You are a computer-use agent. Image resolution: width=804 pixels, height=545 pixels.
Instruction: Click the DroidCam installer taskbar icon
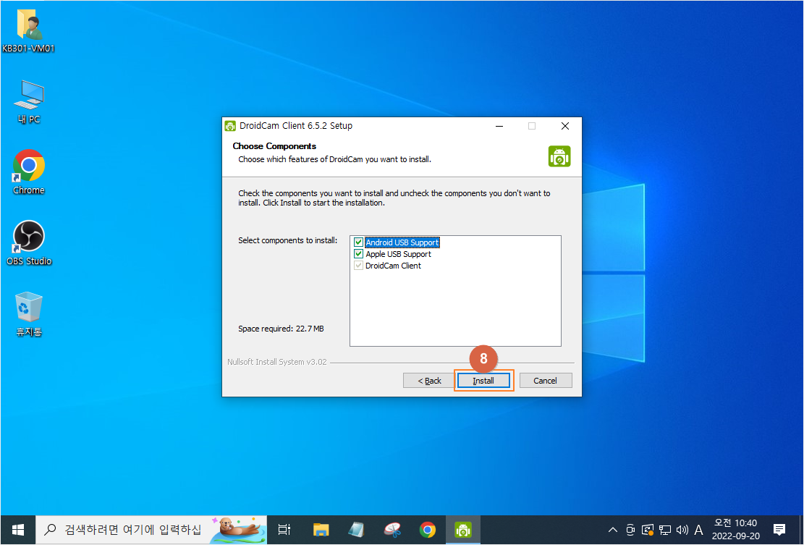pyautogui.click(x=463, y=530)
